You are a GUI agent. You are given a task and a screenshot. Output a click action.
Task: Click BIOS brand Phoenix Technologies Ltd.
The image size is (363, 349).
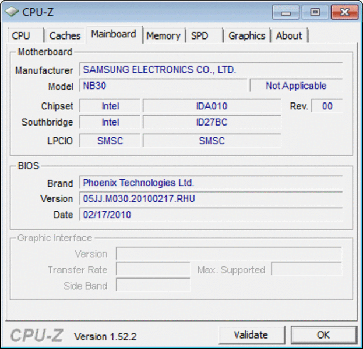pos(211,183)
